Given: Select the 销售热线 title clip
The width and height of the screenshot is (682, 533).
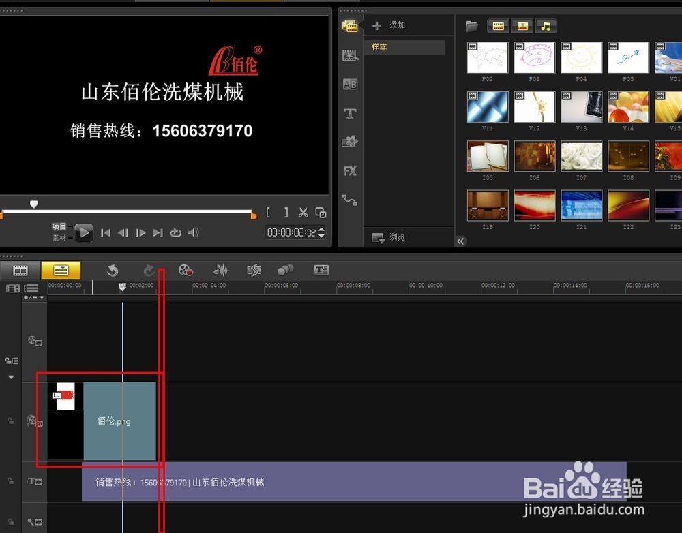Looking at the screenshot, I should (354, 482).
